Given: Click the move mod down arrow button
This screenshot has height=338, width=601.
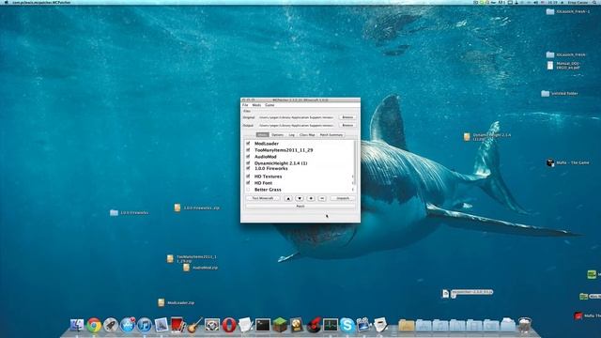Looking at the screenshot, I should (x=300, y=198).
